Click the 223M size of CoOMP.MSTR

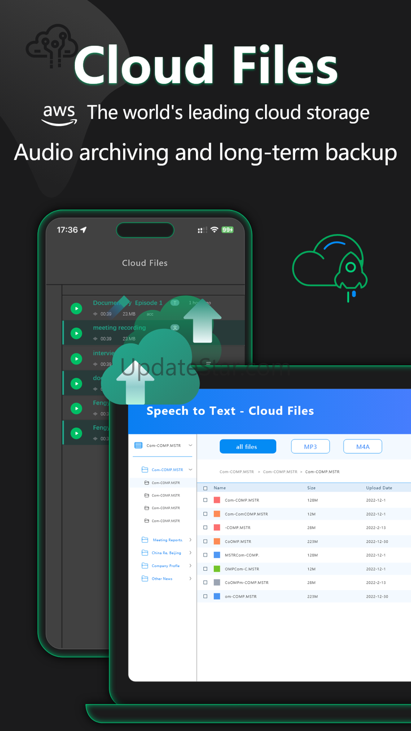[x=312, y=541]
